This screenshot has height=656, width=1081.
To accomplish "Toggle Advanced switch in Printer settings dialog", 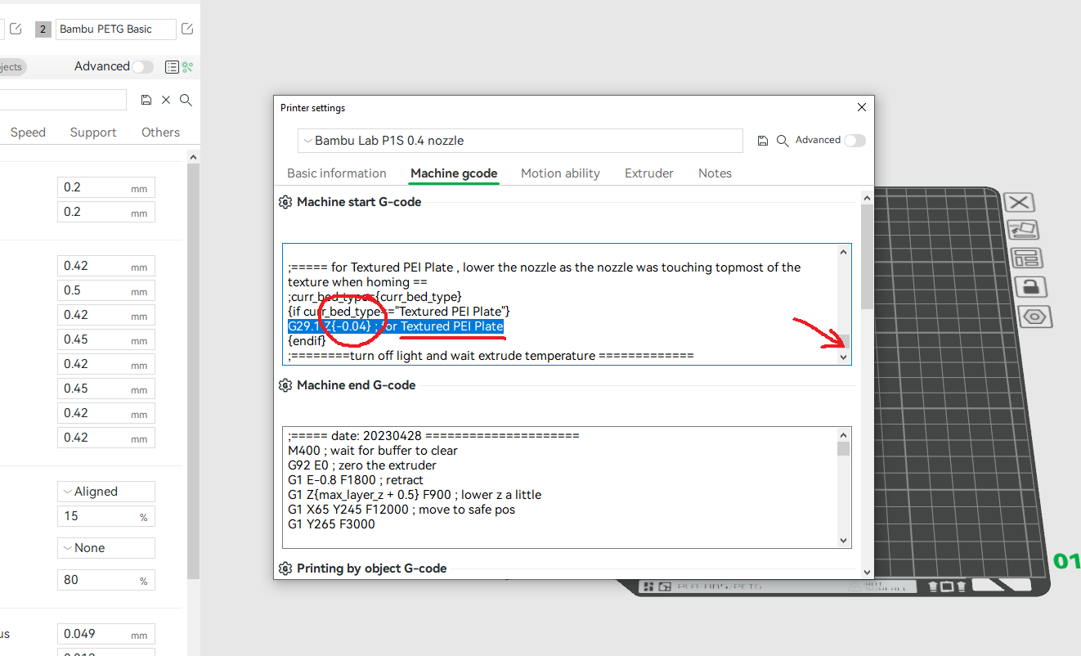I will (x=854, y=141).
